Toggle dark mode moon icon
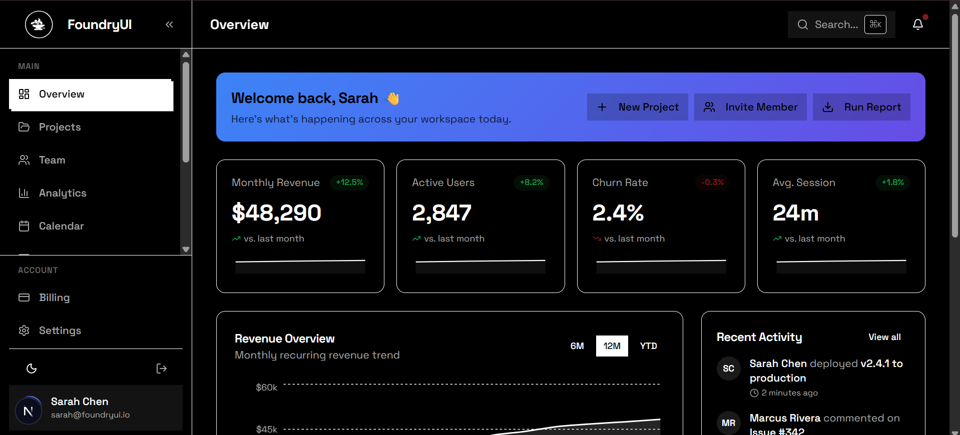Screen dimensions: 960x435 32,368
